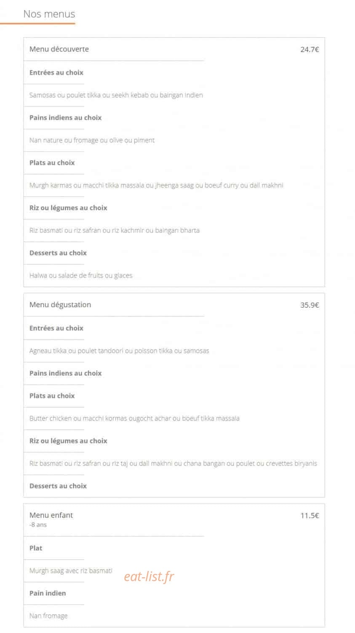Viewport: 355px width, 633px height.
Task: Select Butter chicken ou macchi kormas line
Action: point(134,418)
